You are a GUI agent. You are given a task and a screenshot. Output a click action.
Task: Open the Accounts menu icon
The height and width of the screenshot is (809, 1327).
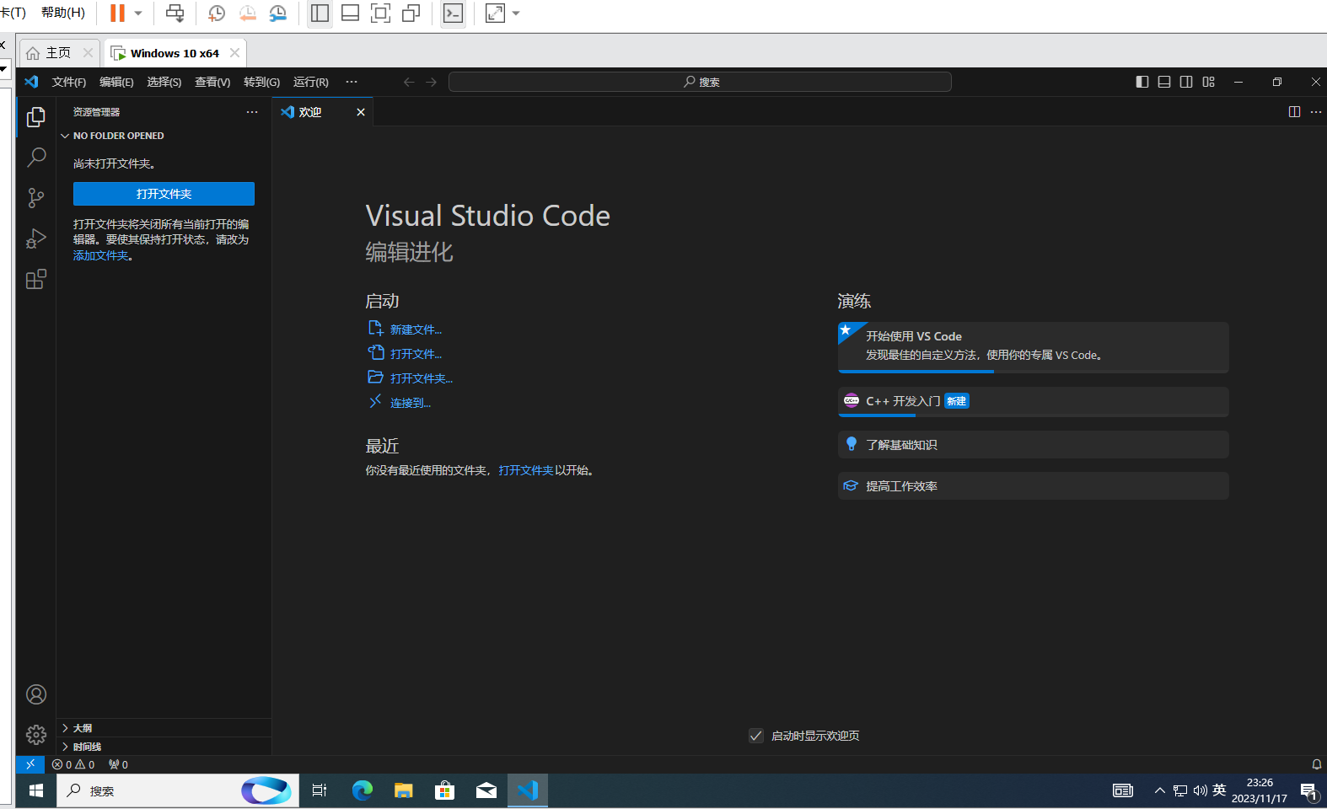(x=36, y=694)
